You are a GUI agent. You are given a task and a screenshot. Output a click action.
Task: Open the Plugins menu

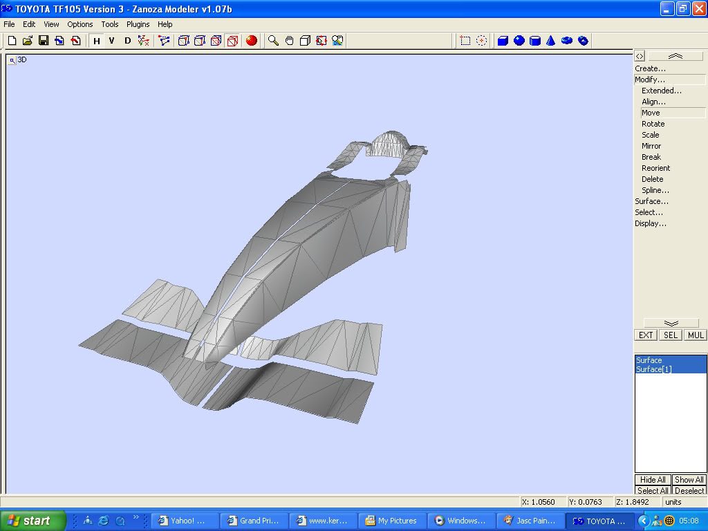point(138,24)
